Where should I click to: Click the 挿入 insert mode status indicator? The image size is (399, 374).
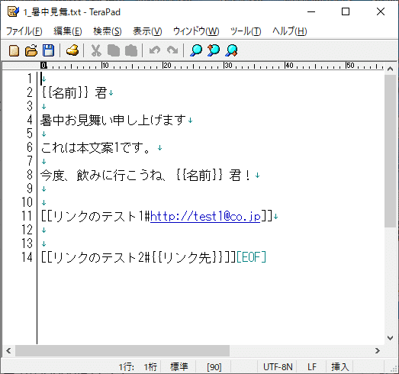point(340,367)
